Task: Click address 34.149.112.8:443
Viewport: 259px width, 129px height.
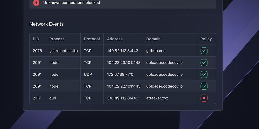Action: tap(123, 98)
